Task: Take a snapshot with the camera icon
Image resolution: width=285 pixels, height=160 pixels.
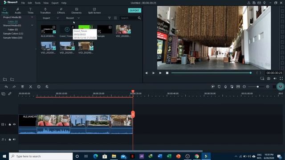Action: tap(269, 78)
